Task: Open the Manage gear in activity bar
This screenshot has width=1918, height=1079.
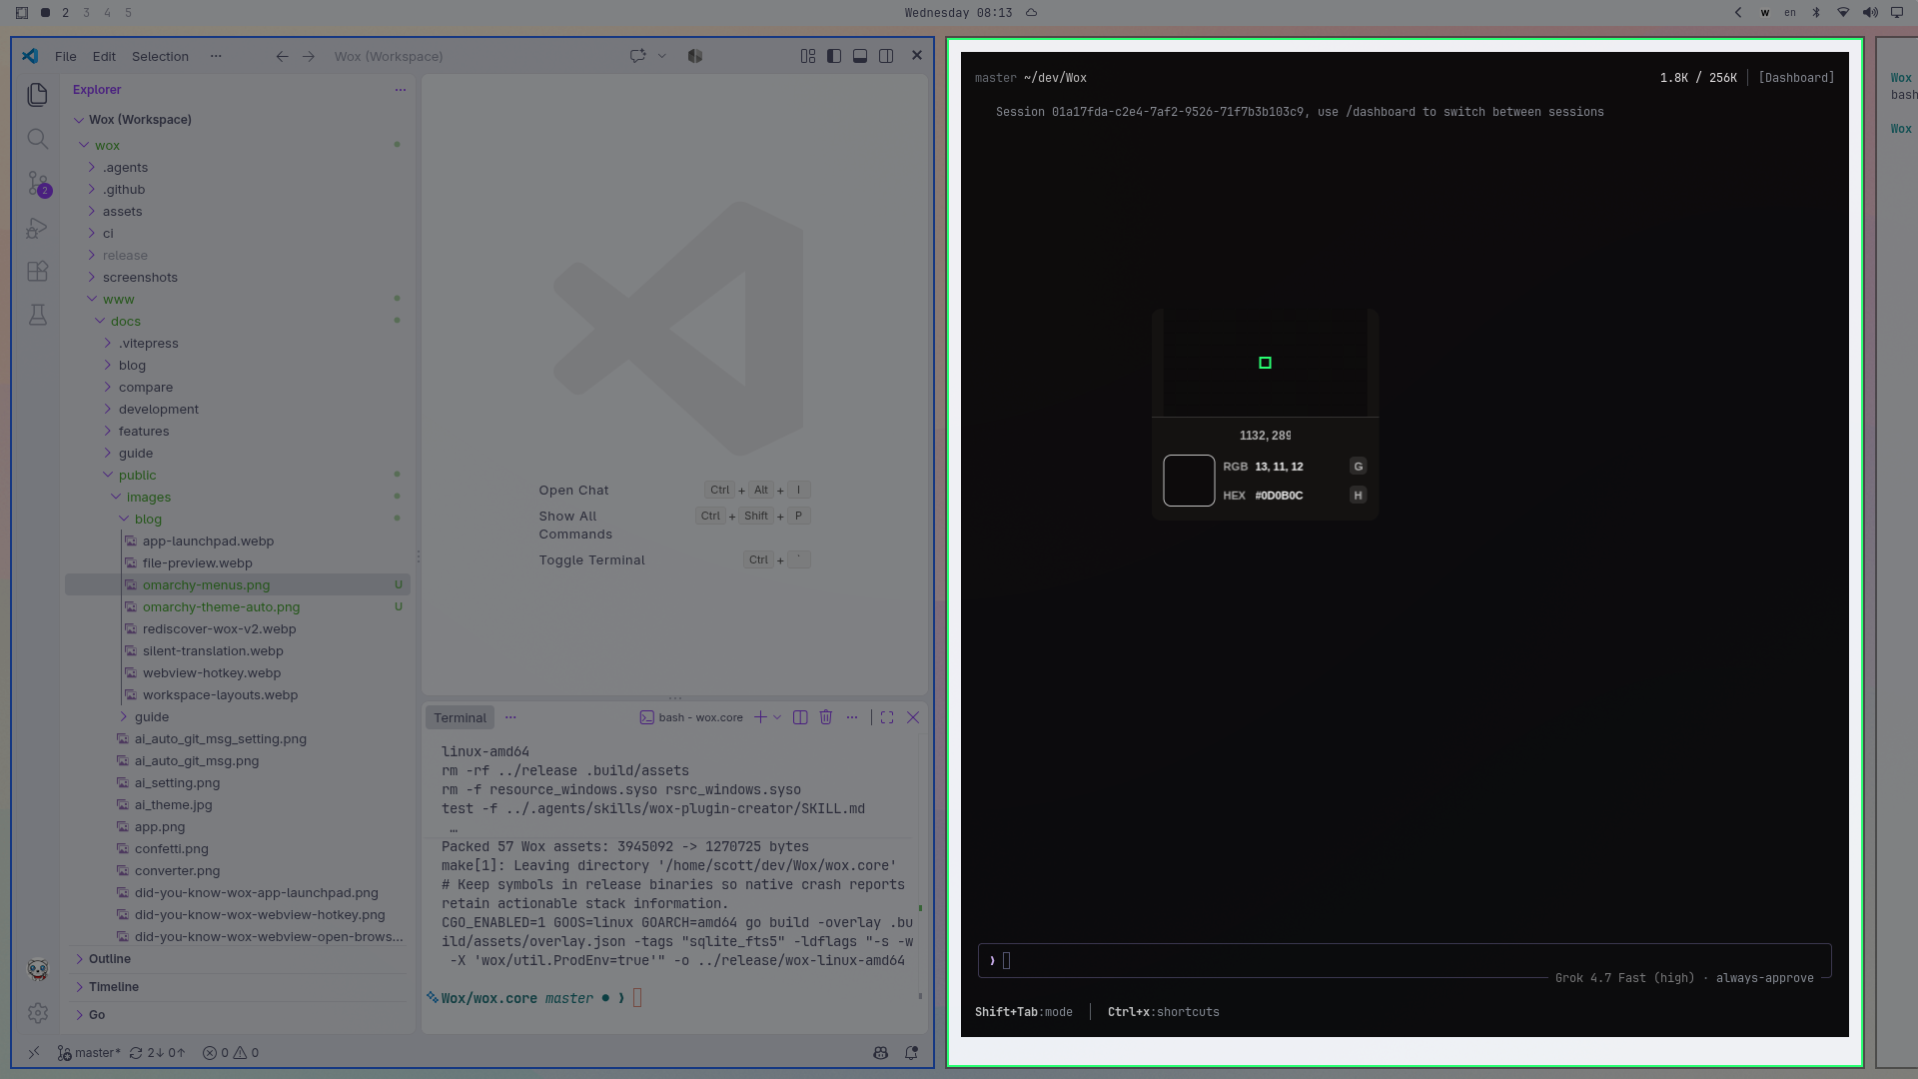Action: [x=37, y=1013]
